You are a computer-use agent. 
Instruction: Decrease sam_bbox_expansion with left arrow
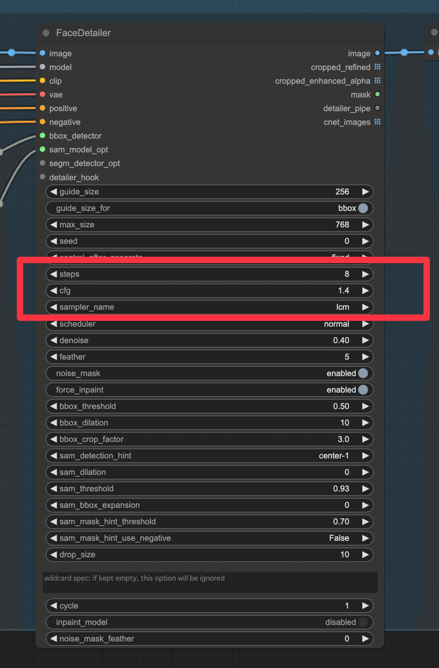click(53, 505)
